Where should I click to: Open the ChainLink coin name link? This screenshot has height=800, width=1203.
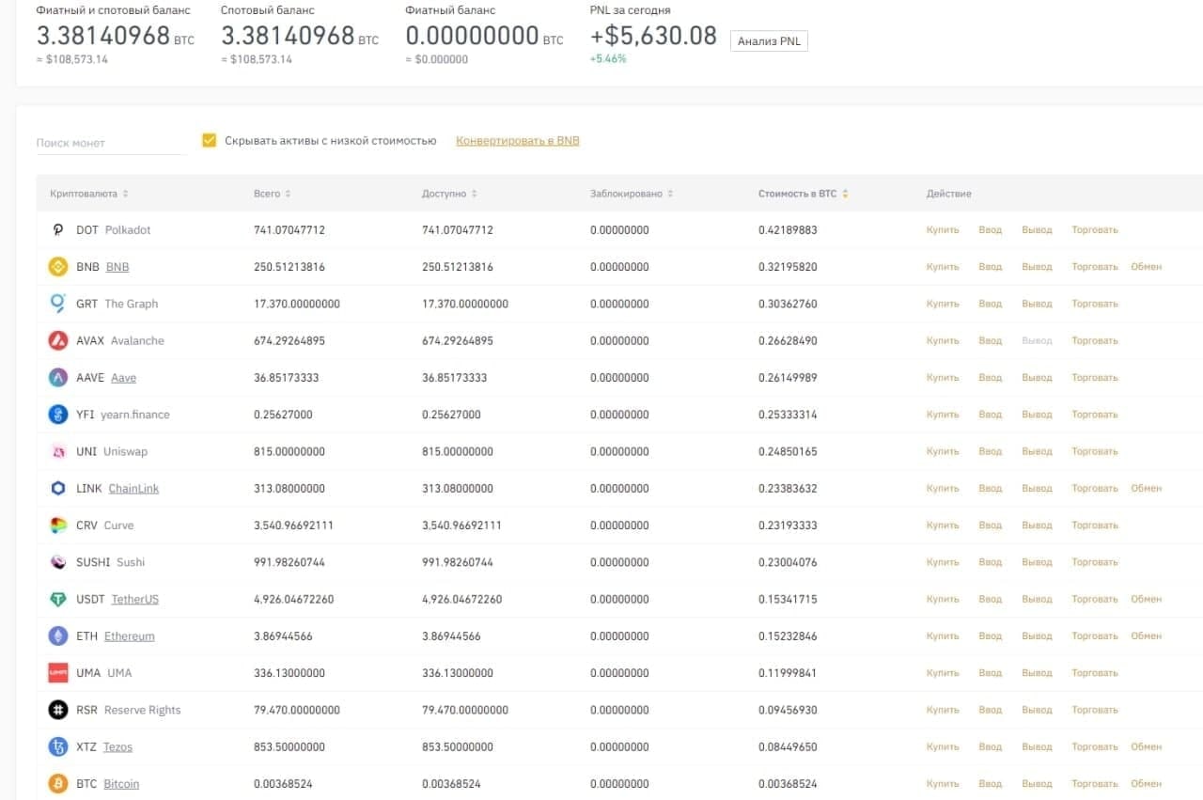click(133, 488)
